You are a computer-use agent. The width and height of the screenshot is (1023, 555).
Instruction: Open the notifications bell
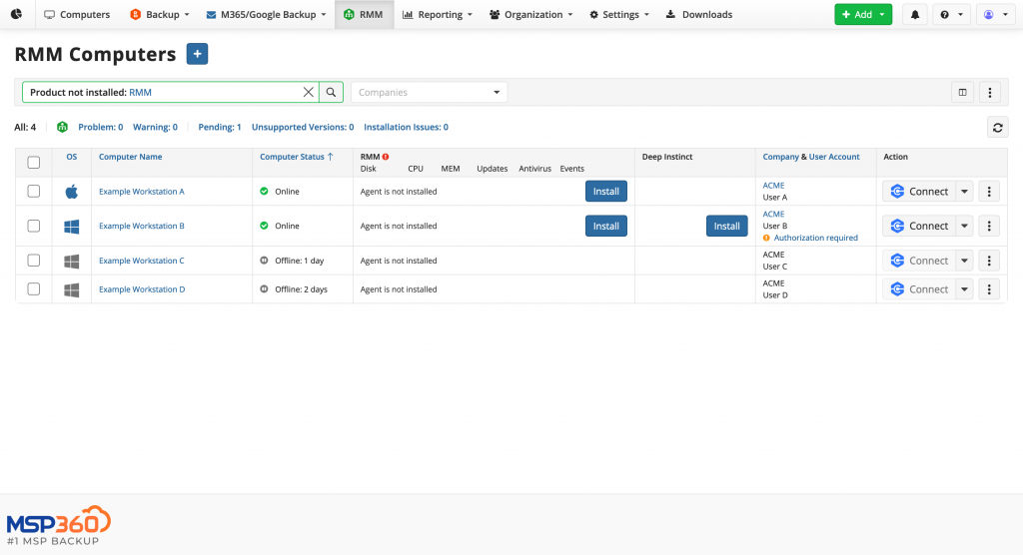[x=914, y=15]
